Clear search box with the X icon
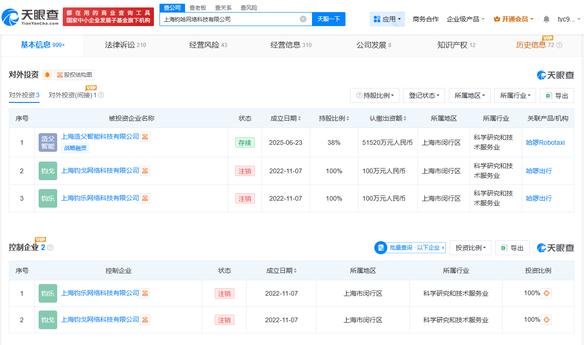 pyautogui.click(x=303, y=19)
